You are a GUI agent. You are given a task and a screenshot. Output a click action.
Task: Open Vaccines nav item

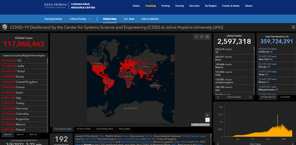click(194, 6)
